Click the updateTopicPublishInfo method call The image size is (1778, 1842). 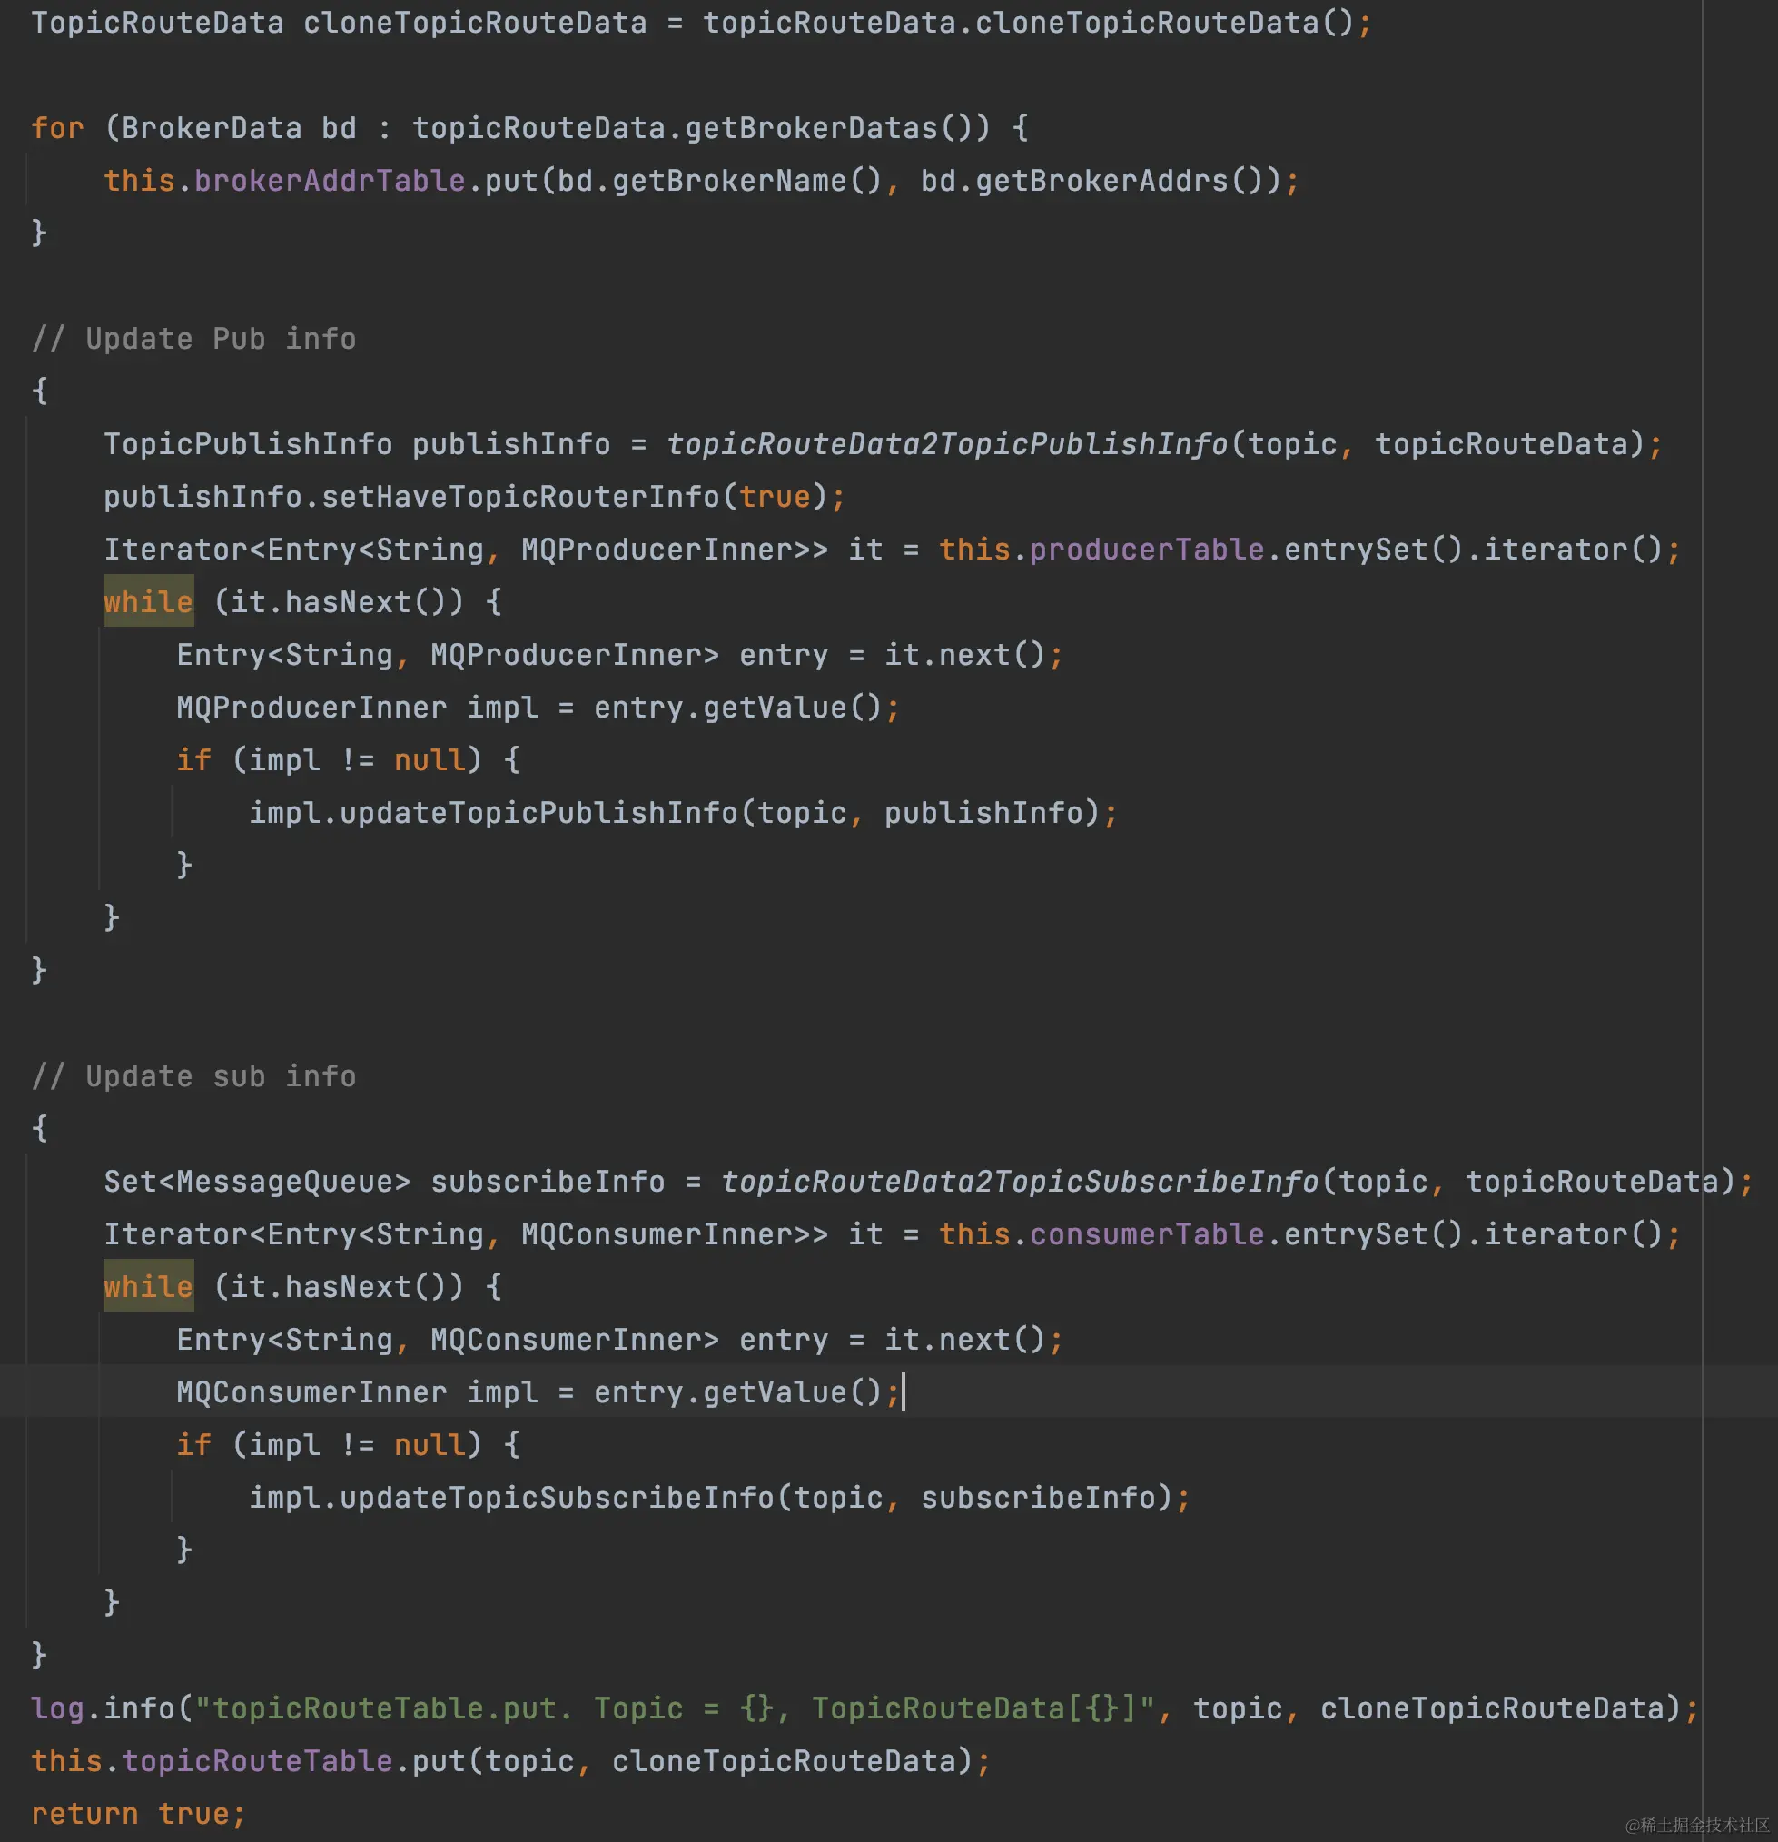pyautogui.click(x=538, y=813)
